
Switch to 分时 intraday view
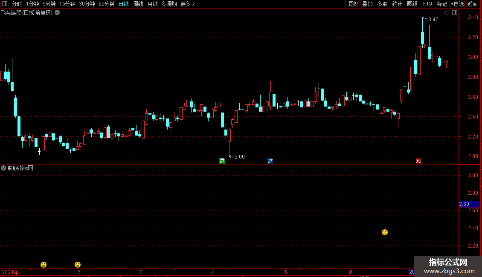17,4
